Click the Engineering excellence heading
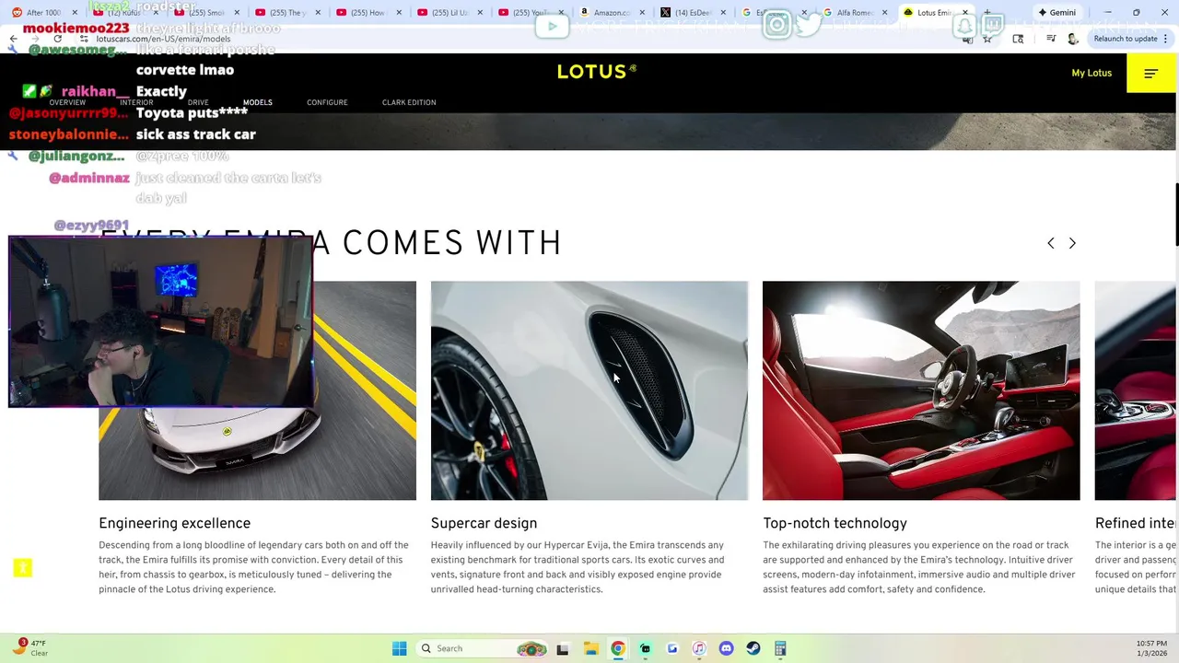 coord(174,523)
